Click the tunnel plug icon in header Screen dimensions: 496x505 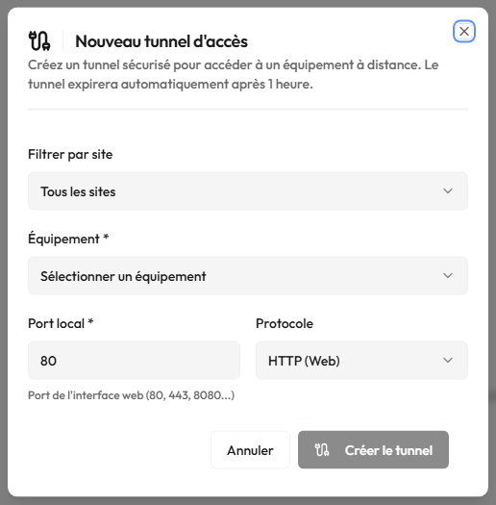[39, 41]
